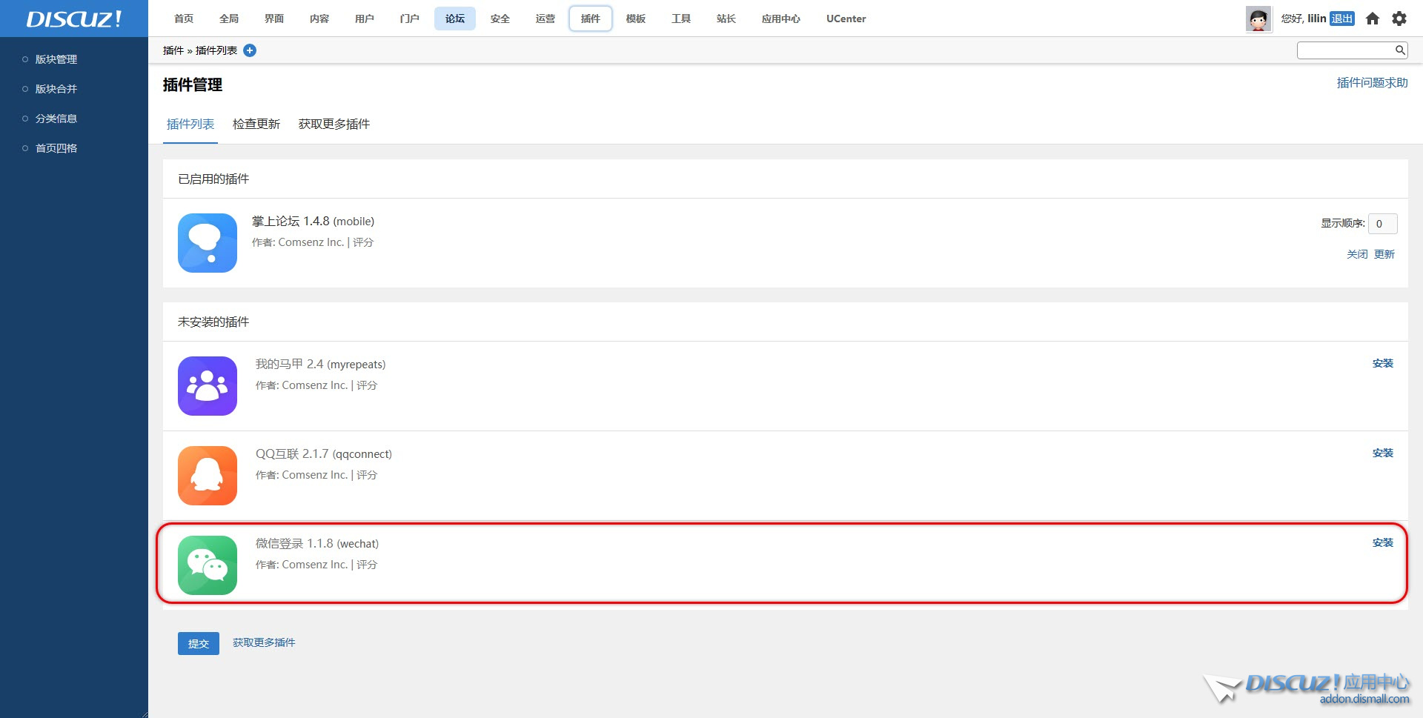The image size is (1423, 718).
Task: Open the 应用中心 top menu
Action: pos(780,19)
